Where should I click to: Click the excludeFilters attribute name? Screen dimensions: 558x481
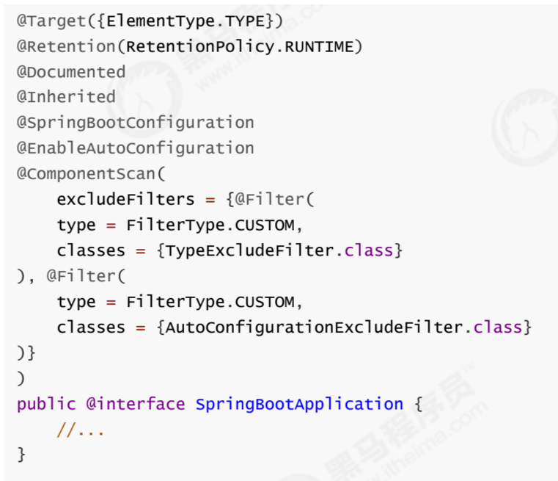125,199
